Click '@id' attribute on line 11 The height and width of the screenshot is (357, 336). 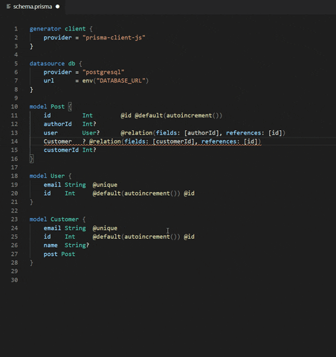(126, 115)
